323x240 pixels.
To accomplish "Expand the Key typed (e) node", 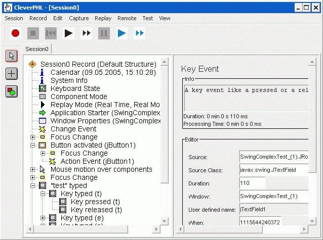I will click(43, 218).
